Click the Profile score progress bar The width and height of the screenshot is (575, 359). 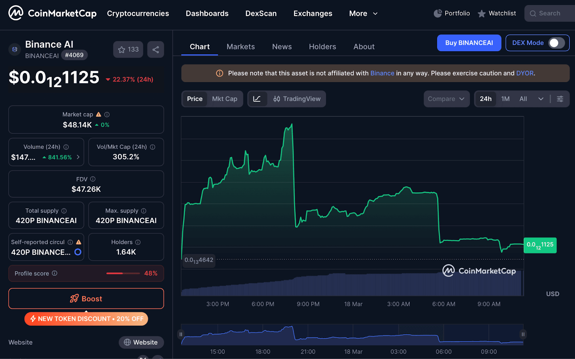[x=123, y=273]
